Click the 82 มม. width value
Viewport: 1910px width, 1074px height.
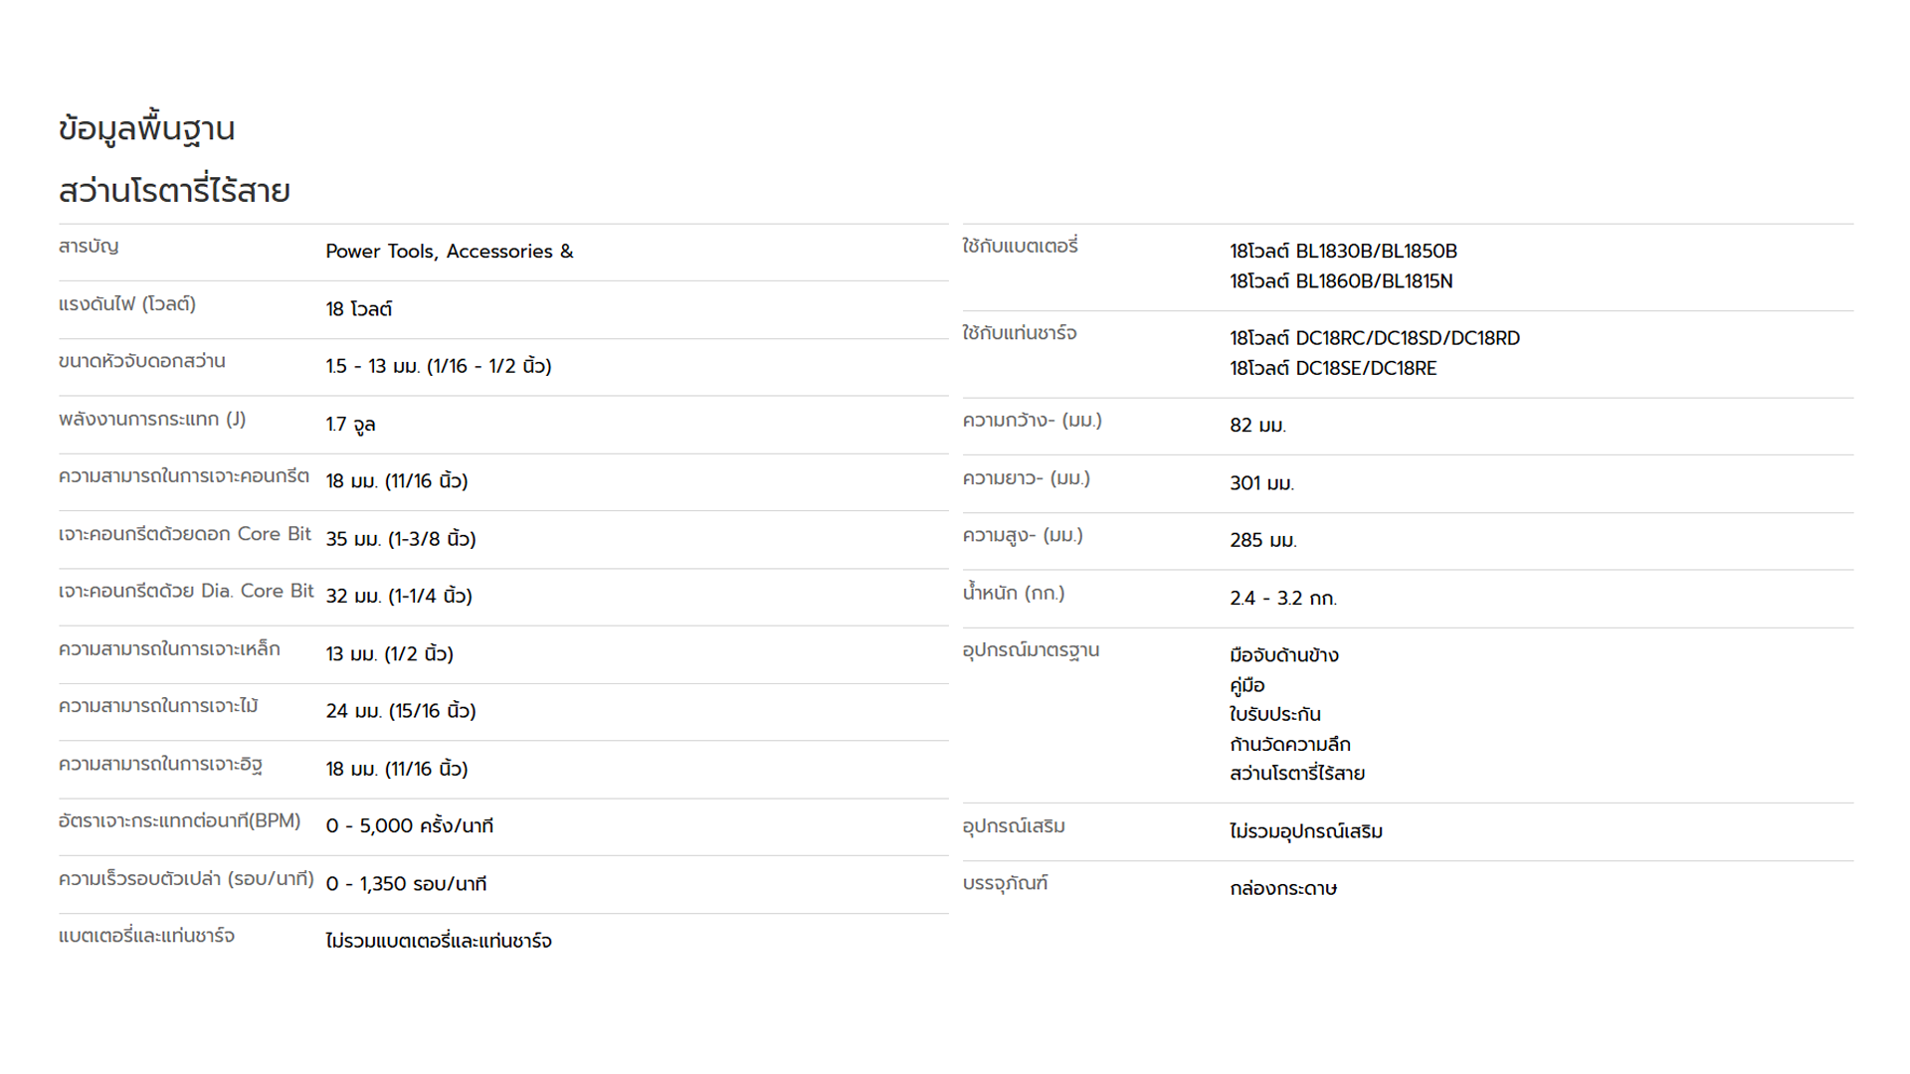tap(1257, 426)
